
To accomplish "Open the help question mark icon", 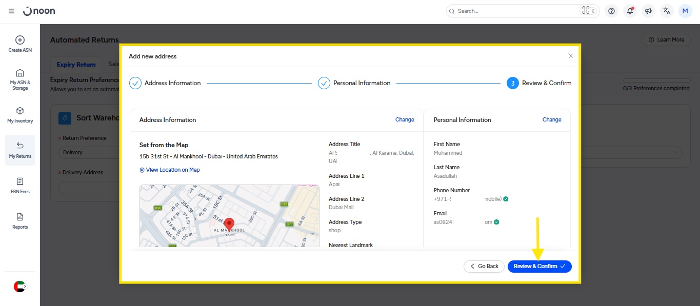I will (x=611, y=11).
